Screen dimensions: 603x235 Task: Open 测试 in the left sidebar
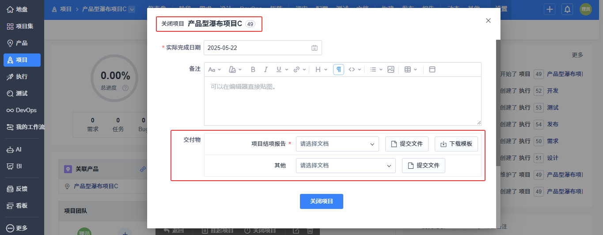coord(22,94)
